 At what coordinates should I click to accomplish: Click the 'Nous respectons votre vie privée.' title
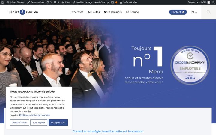(x=32, y=91)
